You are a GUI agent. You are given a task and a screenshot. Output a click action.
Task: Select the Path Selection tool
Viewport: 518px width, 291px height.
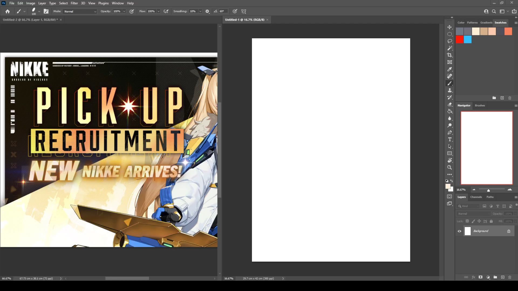(449, 147)
